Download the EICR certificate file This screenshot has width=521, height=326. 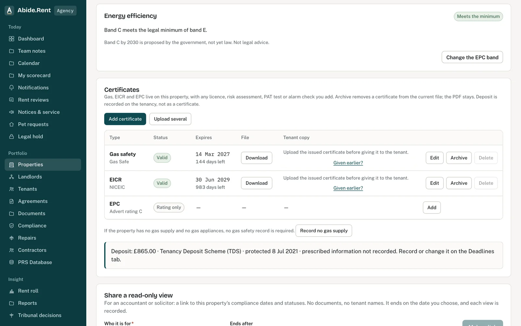[257, 183]
